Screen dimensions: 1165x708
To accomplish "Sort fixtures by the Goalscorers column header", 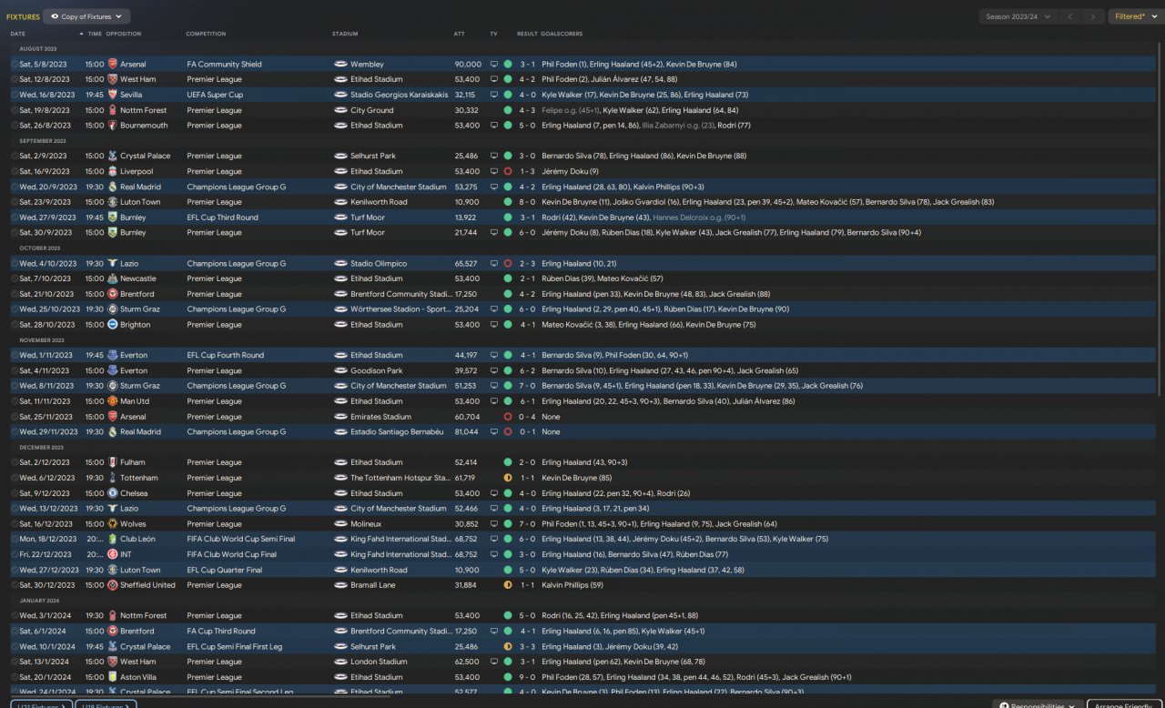I will pyautogui.click(x=562, y=34).
